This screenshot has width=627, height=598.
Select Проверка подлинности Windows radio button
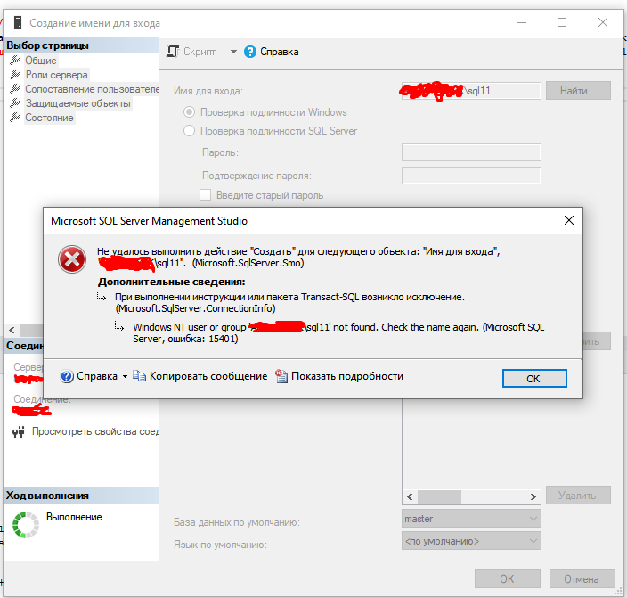click(x=189, y=112)
